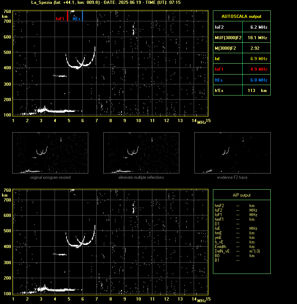Click the B1 row in AIP output
The height and width of the screenshot is (304, 297).
tap(227, 260)
